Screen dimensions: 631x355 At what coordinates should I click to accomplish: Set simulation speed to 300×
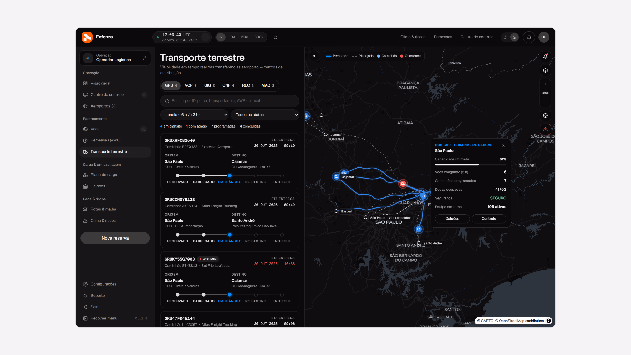pyautogui.click(x=259, y=37)
